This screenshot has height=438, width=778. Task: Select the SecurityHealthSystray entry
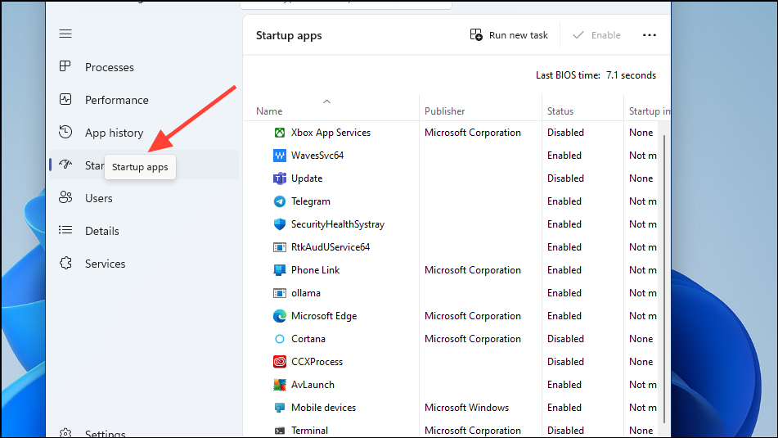pos(337,224)
